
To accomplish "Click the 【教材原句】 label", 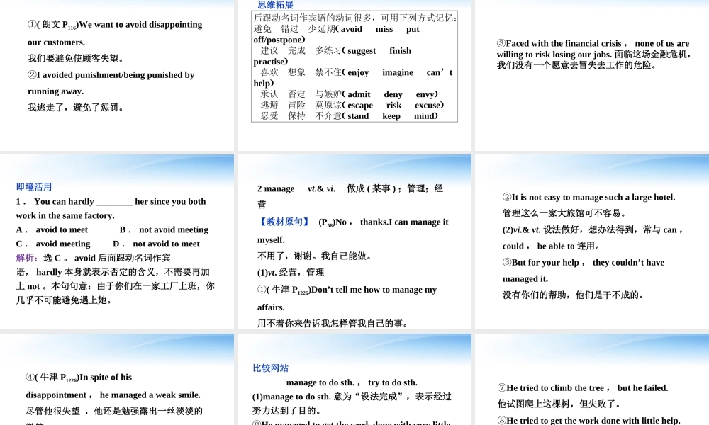I will coord(284,222).
